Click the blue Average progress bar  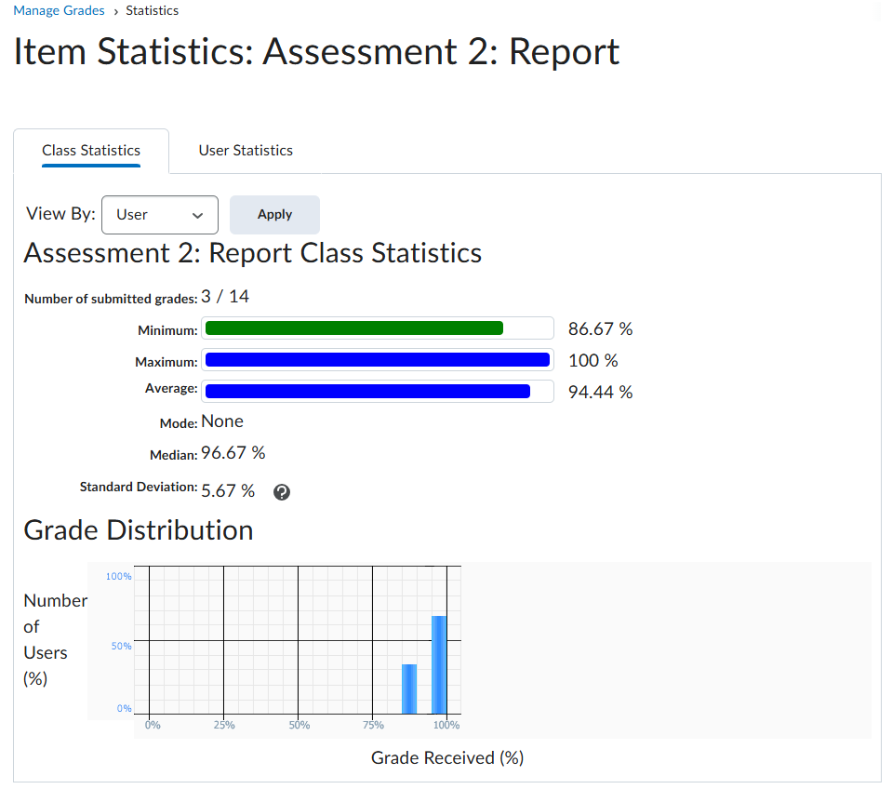pyautogui.click(x=366, y=392)
